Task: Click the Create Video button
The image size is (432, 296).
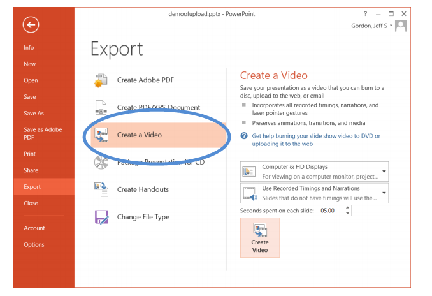Action: pyautogui.click(x=260, y=237)
